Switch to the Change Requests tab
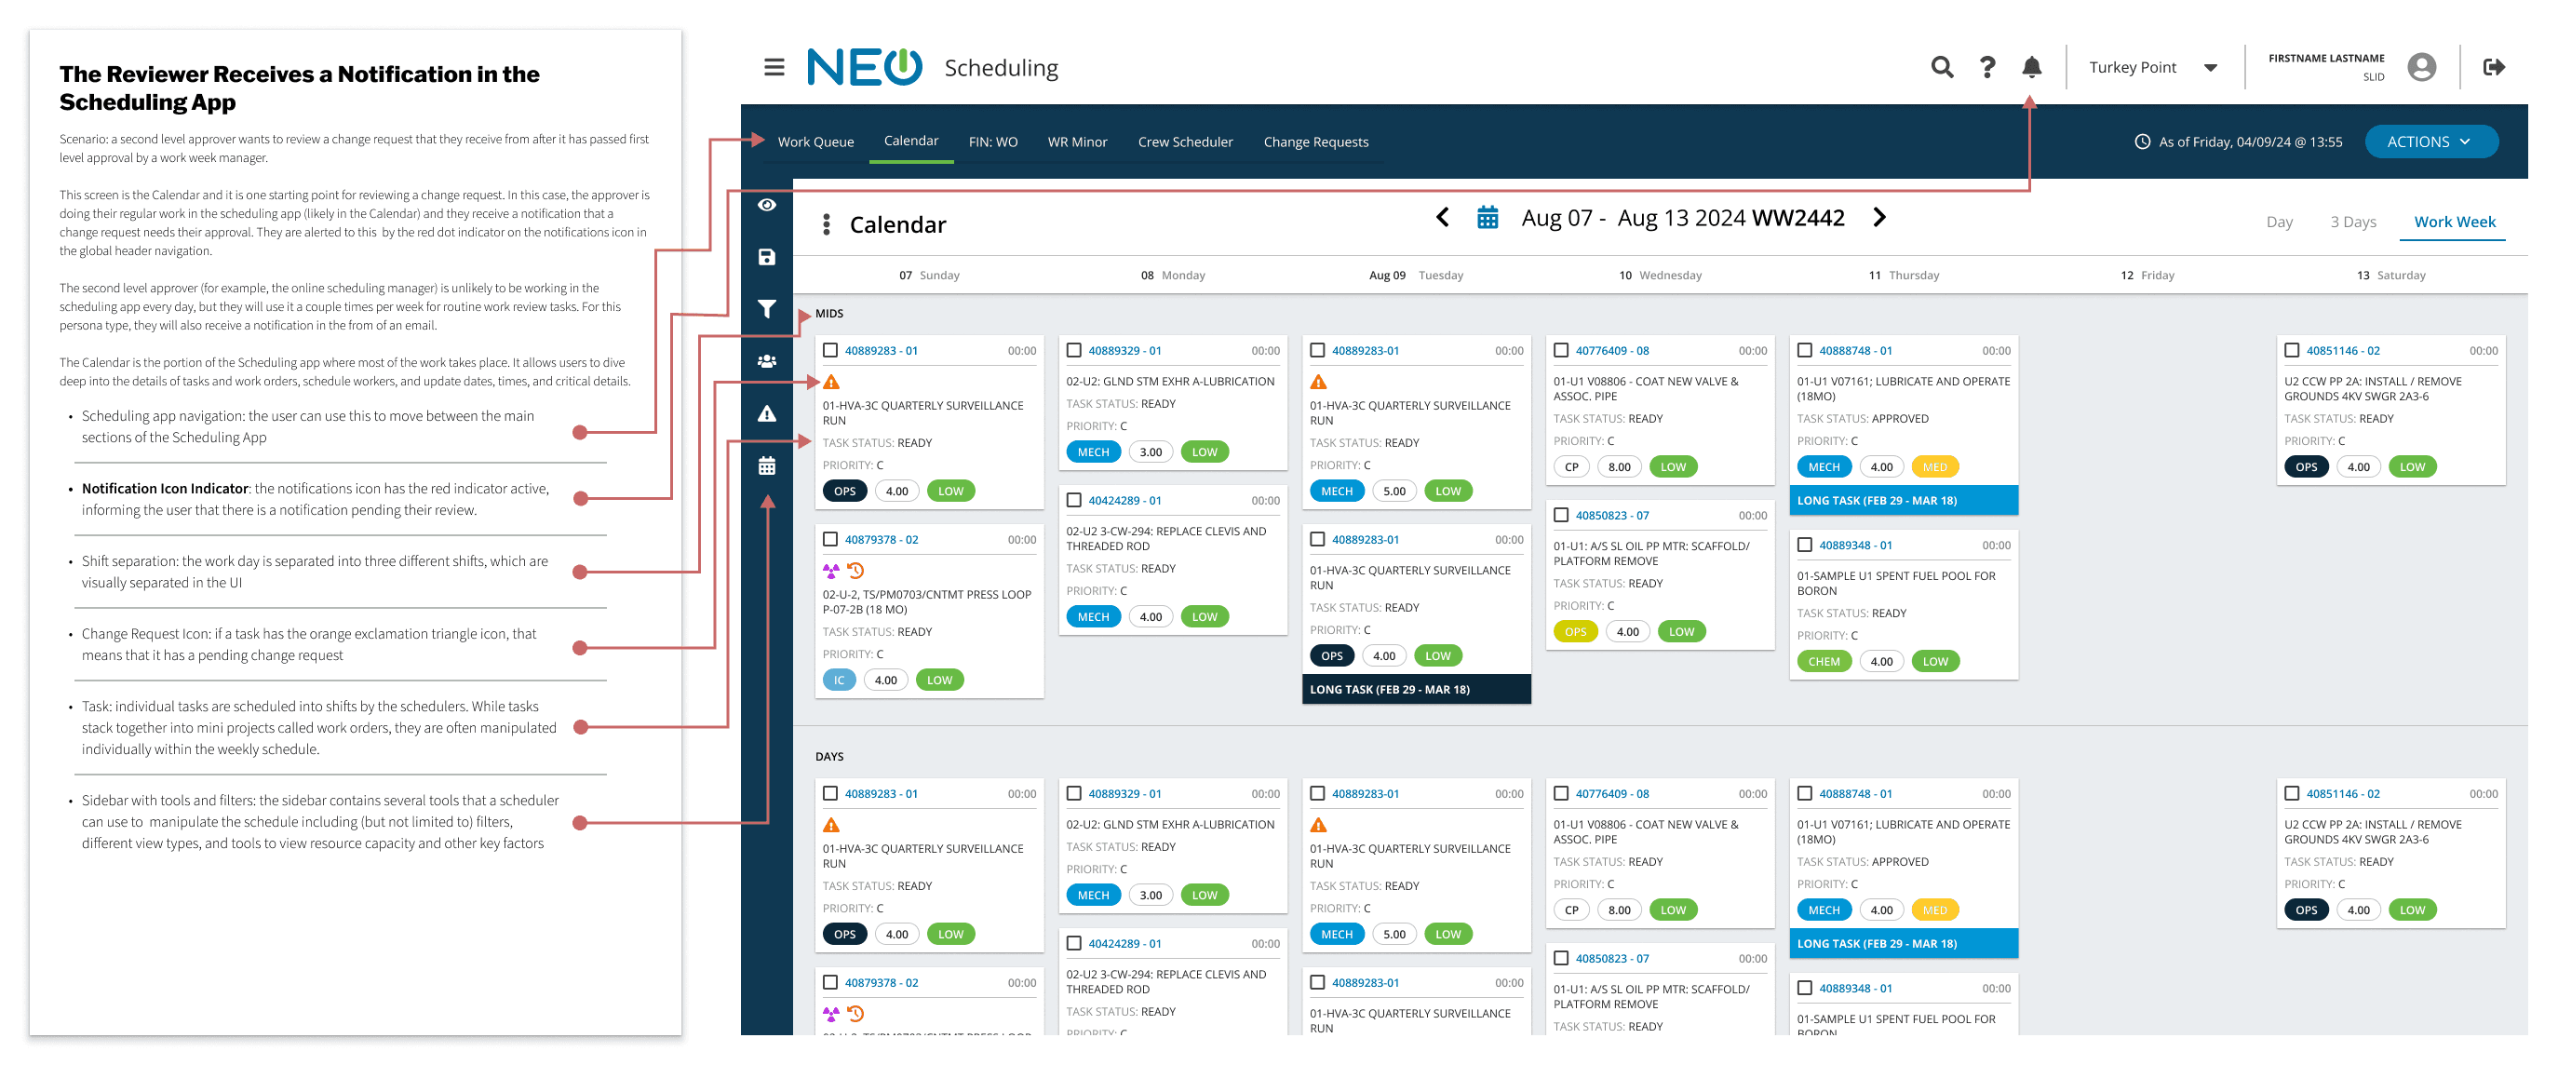The width and height of the screenshot is (2558, 1065). pos(1314,142)
